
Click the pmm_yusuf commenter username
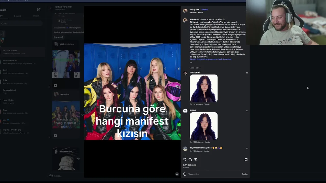[195, 72]
